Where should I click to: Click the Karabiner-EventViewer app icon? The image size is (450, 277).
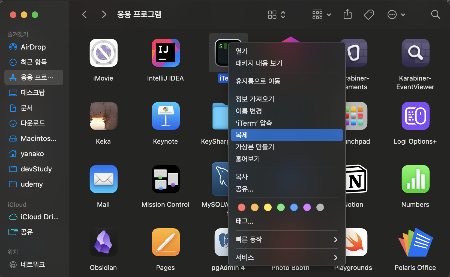(x=415, y=53)
